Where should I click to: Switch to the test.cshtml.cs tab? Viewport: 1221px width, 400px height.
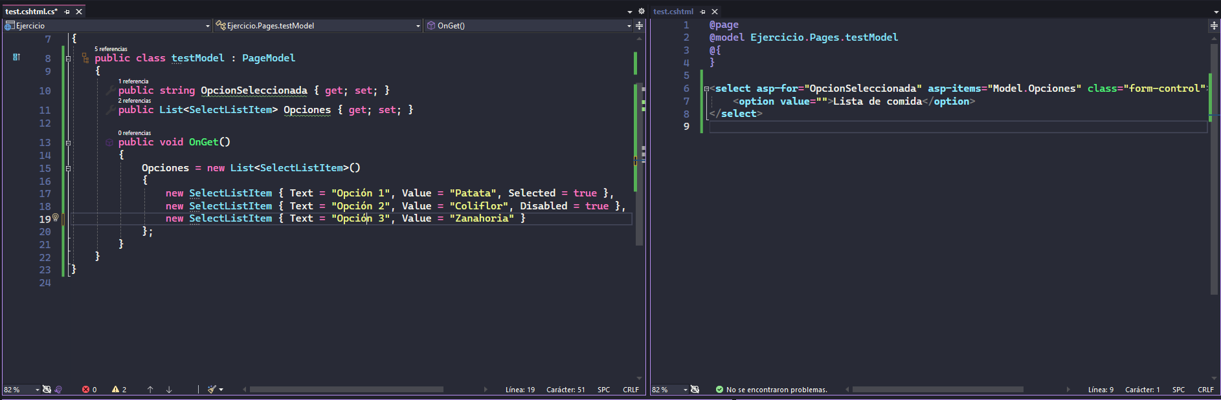point(31,12)
